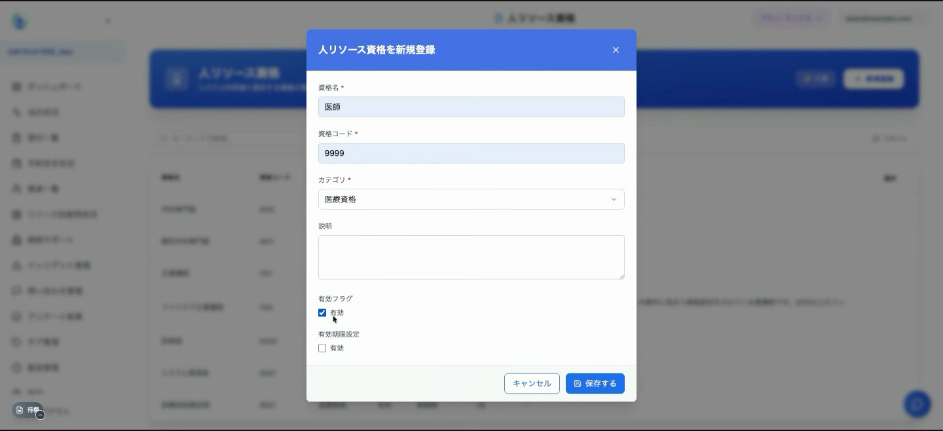
Task: Grab the resize handle of the 説明 textarea
Action: pos(621,276)
